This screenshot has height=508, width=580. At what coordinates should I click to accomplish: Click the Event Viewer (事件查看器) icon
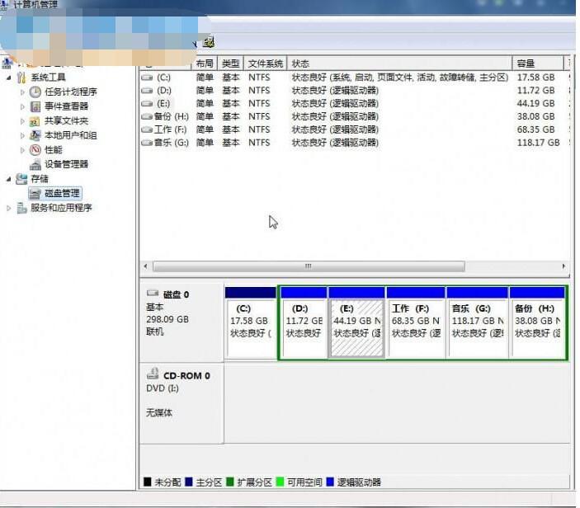pyautogui.click(x=35, y=106)
